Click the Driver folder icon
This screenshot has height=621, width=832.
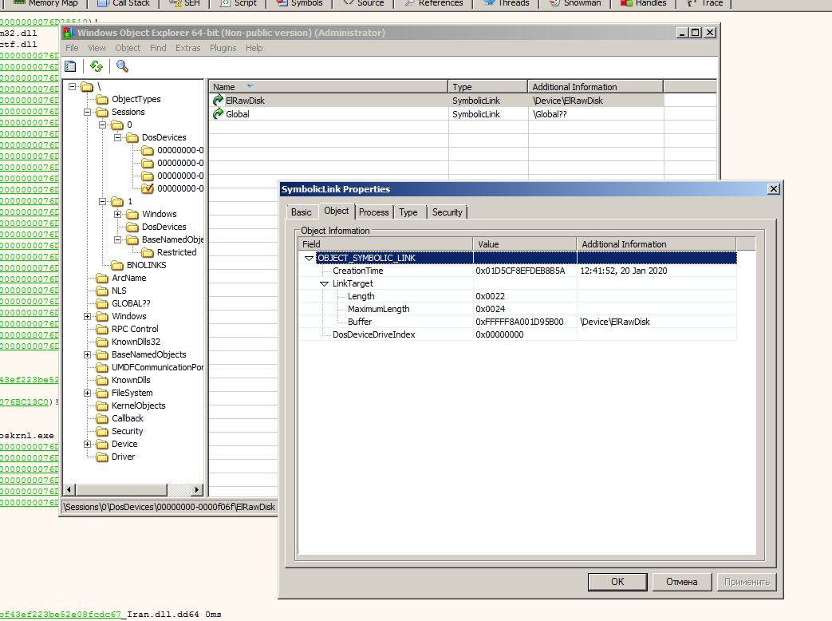102,457
